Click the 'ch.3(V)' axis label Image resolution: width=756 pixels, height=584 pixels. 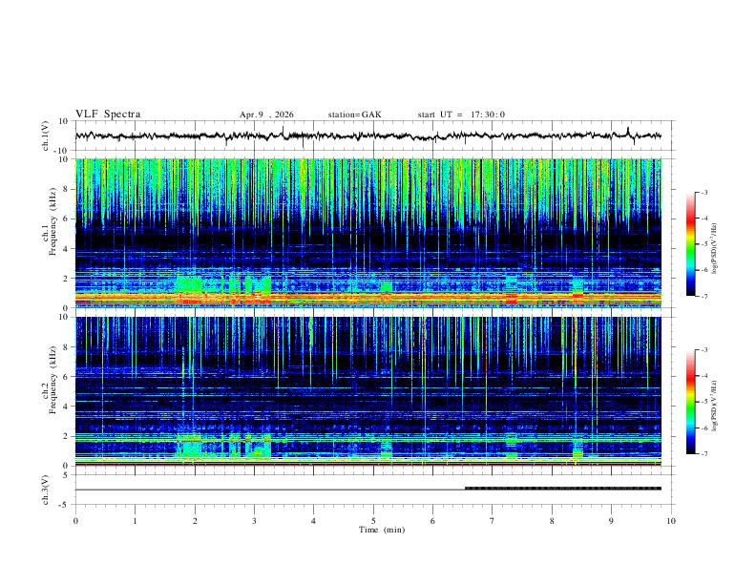(46, 490)
